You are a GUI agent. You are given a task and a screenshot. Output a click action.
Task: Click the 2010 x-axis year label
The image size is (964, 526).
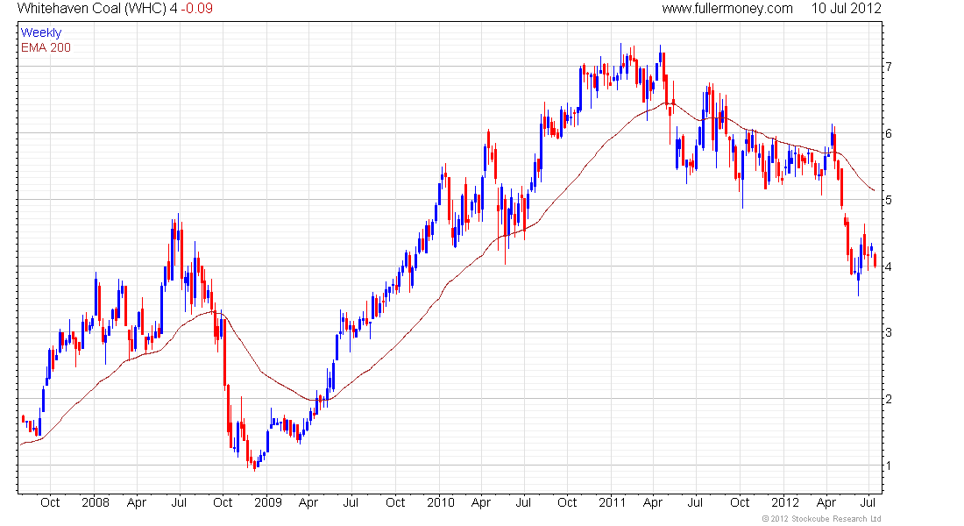tap(440, 502)
